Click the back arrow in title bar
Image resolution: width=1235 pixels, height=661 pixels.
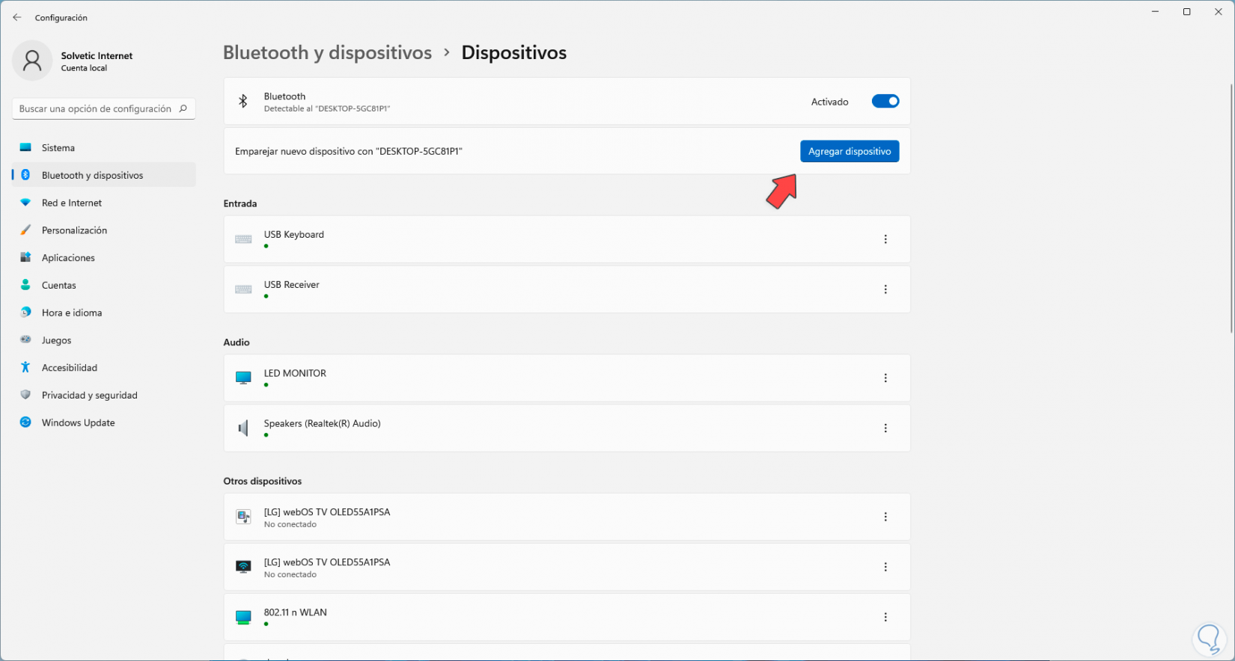tap(17, 17)
